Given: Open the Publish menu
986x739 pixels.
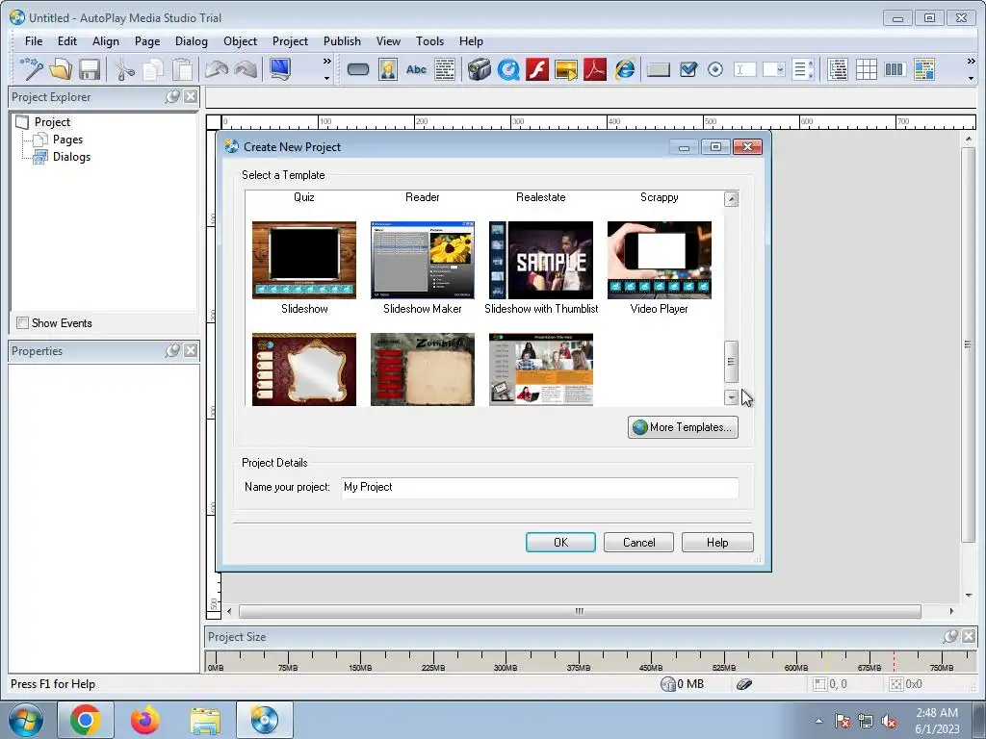Looking at the screenshot, I should [x=342, y=40].
